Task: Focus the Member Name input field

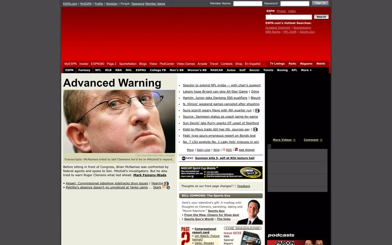Action: coord(247,4)
